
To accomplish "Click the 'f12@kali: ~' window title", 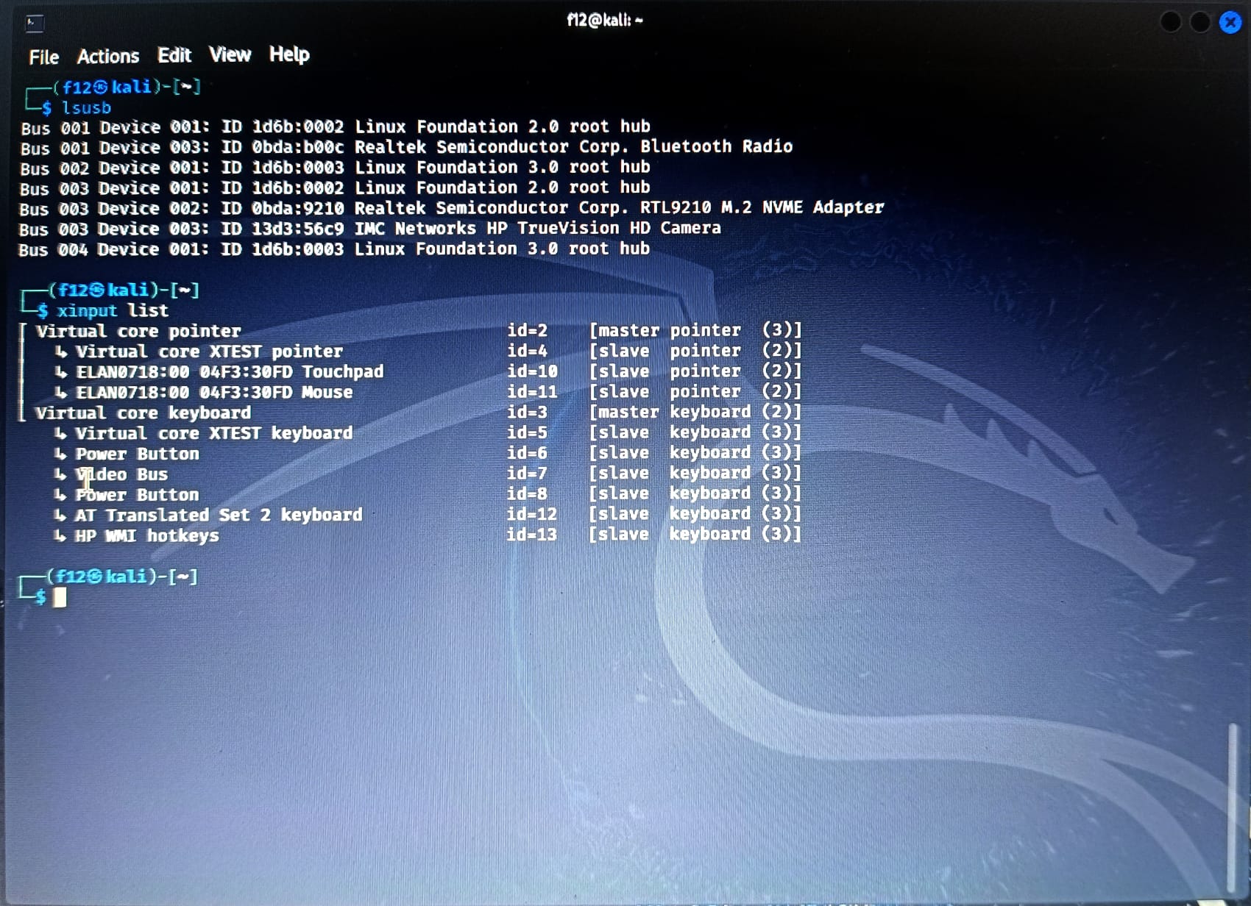I will [605, 20].
